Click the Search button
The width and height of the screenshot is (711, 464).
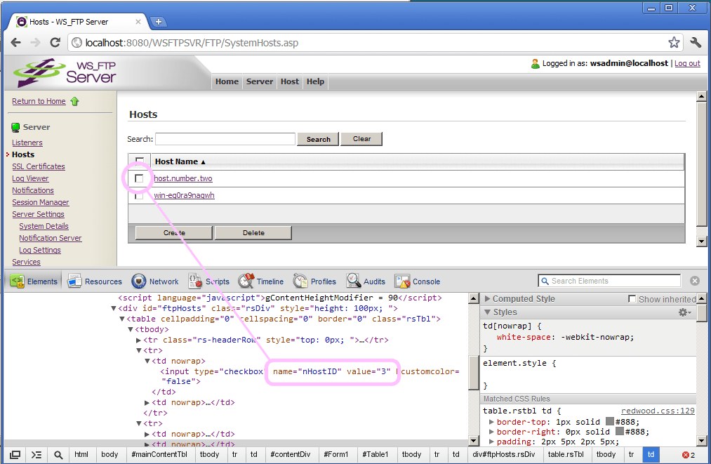(x=318, y=139)
